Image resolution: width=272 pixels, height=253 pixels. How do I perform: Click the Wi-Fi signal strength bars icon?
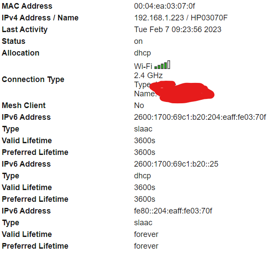[x=162, y=66]
